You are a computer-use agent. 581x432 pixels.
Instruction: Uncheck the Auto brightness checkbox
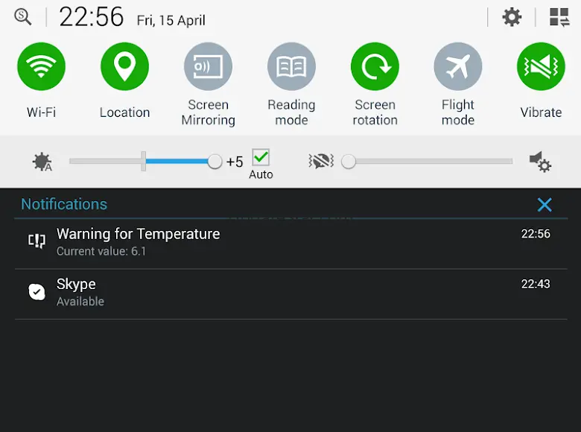(x=261, y=157)
